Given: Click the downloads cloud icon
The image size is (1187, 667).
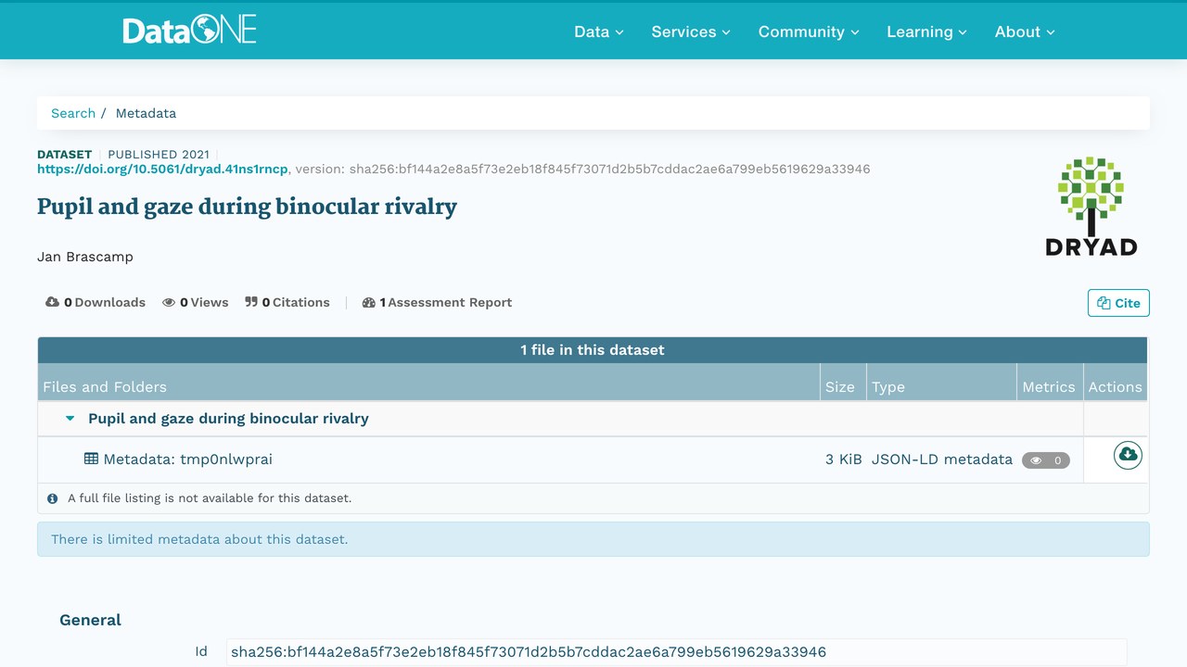Looking at the screenshot, I should pos(52,302).
